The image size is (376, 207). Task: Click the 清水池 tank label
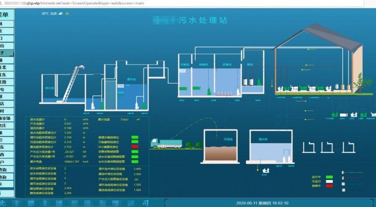(x=263, y=139)
